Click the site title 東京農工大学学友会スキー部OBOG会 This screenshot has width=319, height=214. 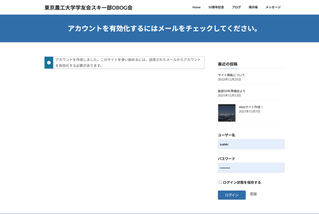tap(88, 7)
